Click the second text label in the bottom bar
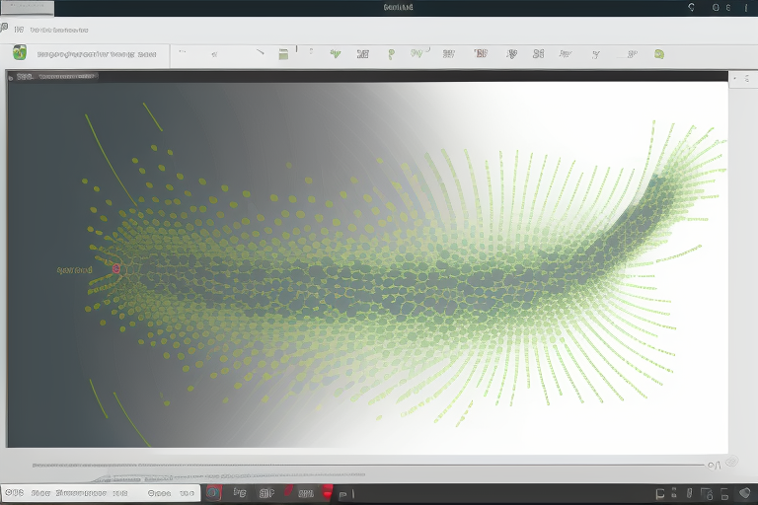The width and height of the screenshot is (758, 505). 77,493
